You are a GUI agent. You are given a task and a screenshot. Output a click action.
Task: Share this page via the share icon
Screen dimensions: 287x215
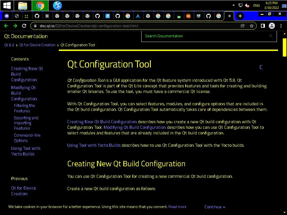tap(242, 26)
